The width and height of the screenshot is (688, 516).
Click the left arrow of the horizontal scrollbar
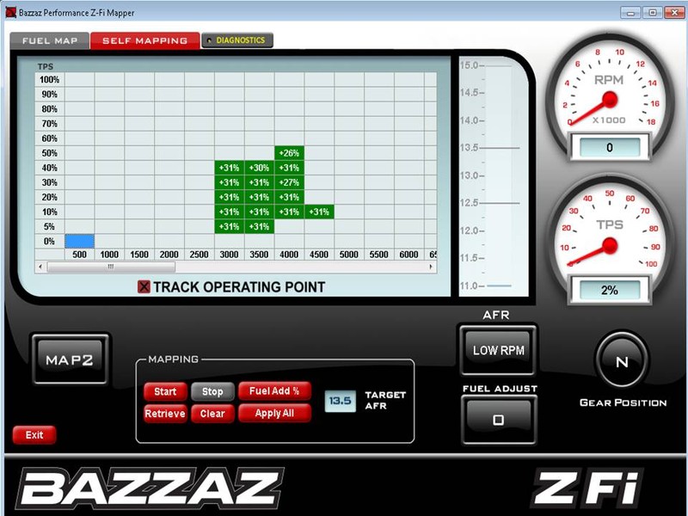pyautogui.click(x=40, y=267)
